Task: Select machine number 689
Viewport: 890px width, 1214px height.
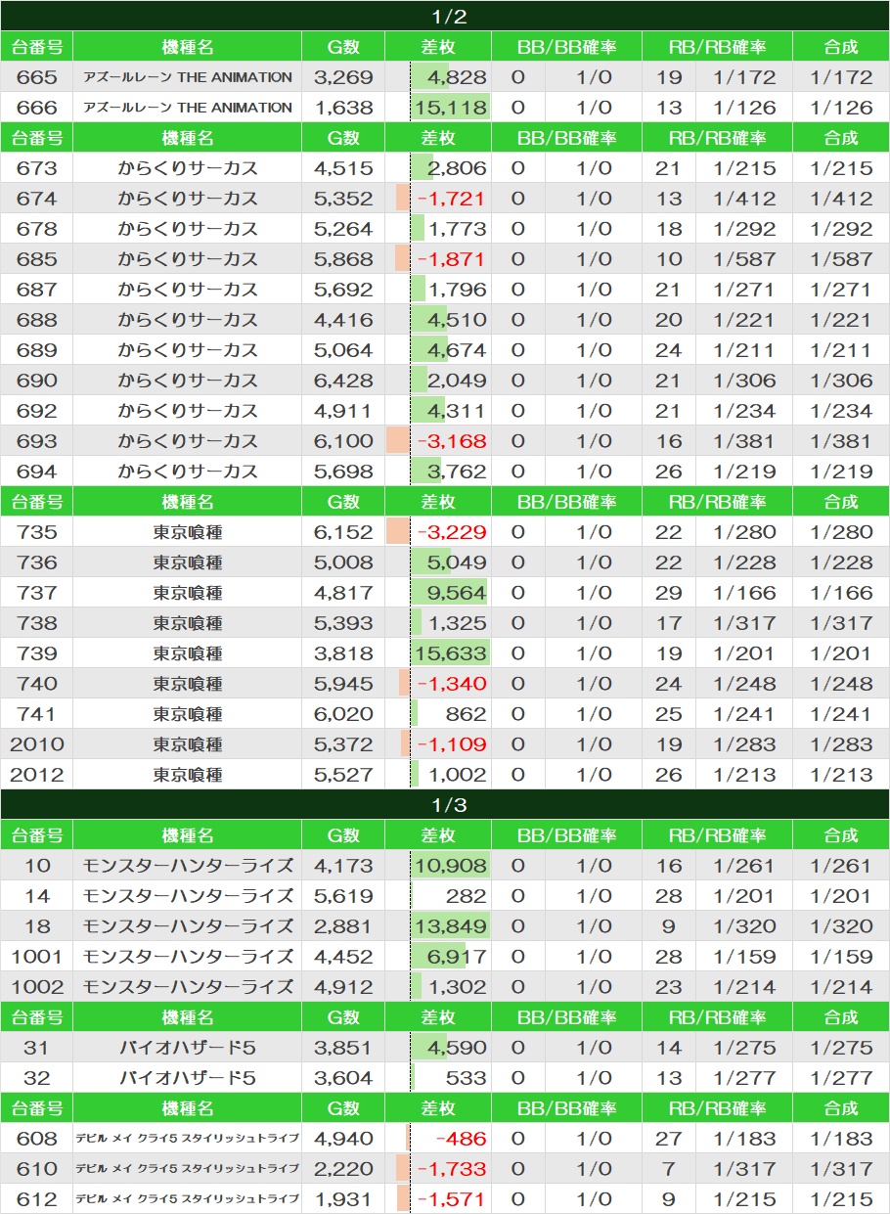Action: (37, 350)
